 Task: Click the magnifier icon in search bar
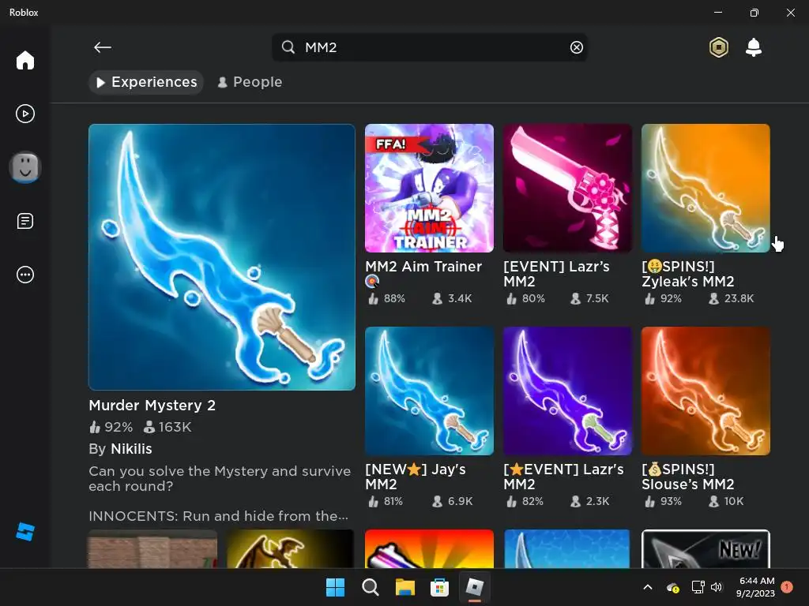point(288,47)
